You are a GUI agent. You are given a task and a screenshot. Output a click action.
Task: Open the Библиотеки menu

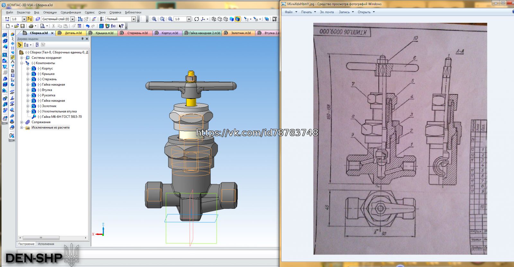coord(133,12)
